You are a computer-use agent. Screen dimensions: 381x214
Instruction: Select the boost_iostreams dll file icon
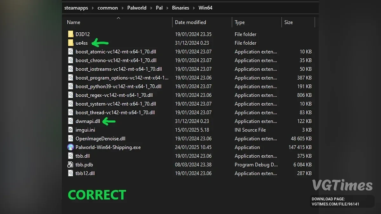70,69
